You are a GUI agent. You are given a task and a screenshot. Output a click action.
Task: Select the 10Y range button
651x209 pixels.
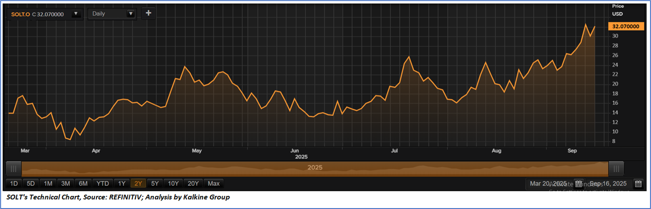(174, 183)
